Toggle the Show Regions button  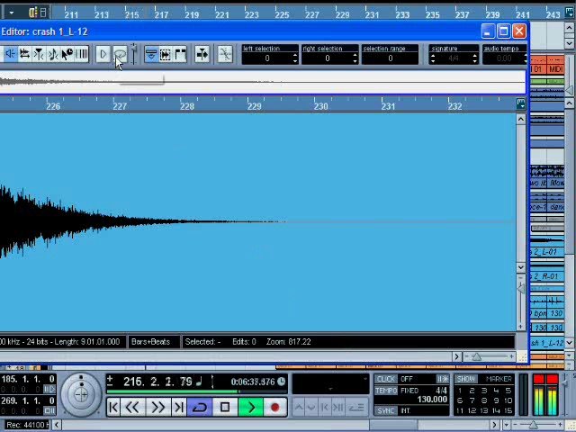coord(180,54)
